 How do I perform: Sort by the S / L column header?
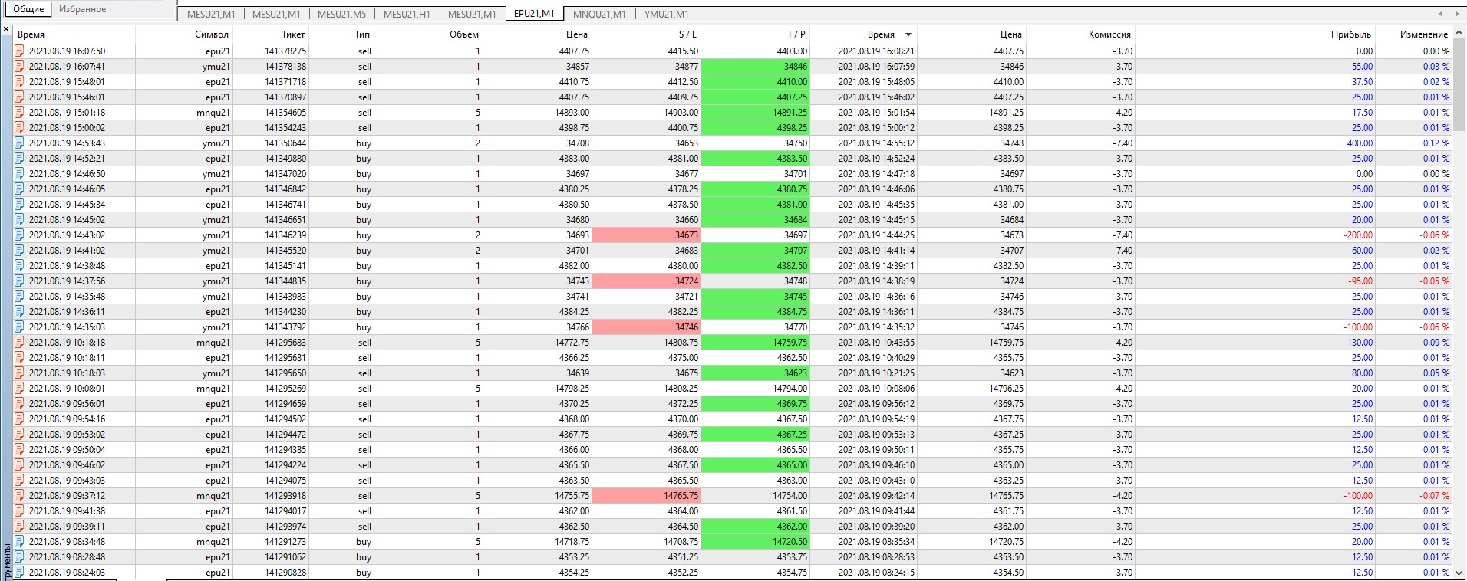(688, 34)
